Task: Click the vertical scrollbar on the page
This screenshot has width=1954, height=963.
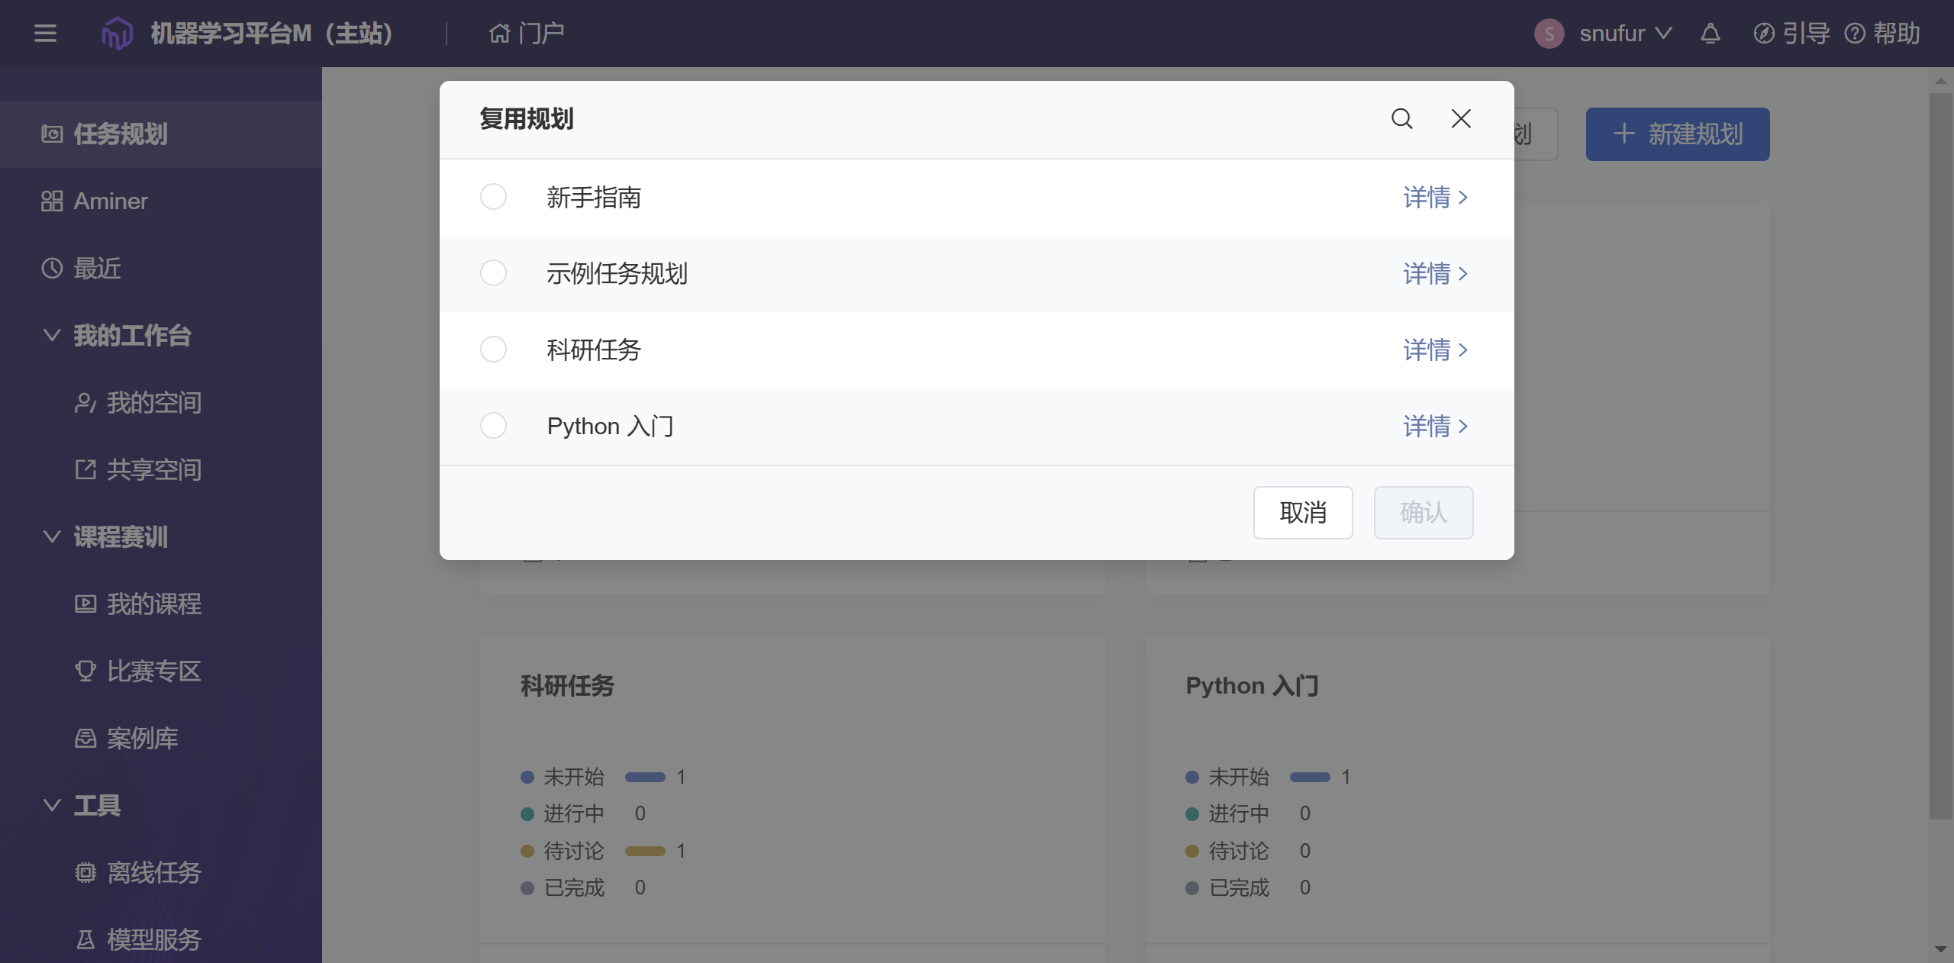Action: pyautogui.click(x=1939, y=458)
